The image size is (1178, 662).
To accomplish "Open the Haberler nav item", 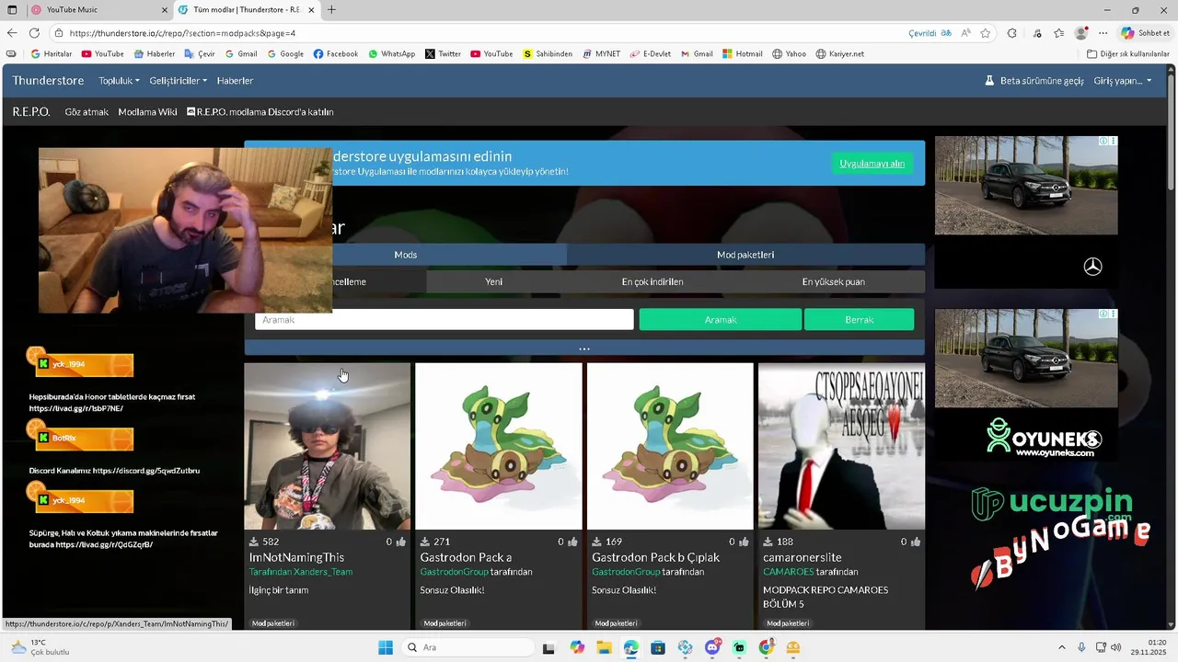I will click(x=235, y=81).
